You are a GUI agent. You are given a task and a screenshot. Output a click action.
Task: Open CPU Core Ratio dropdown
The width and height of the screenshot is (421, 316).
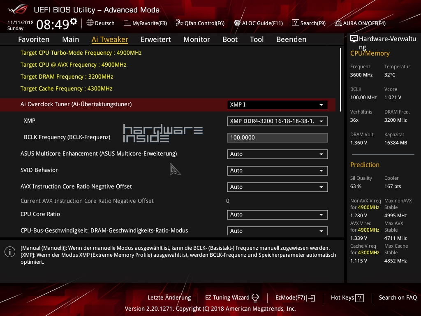tap(278, 215)
